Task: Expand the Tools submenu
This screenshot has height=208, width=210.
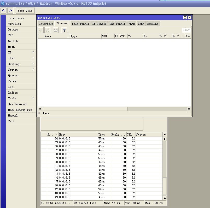Action: click(21, 98)
